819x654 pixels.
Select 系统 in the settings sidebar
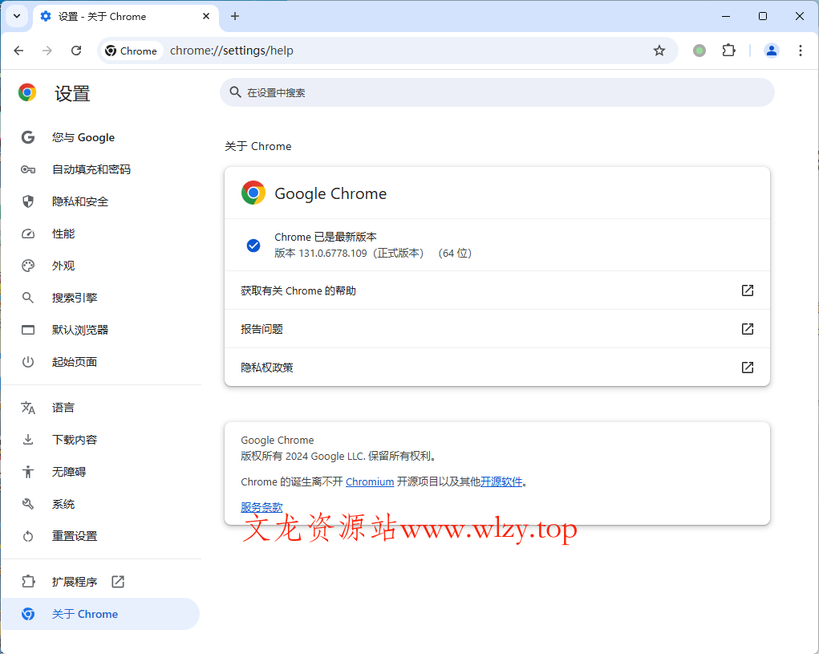(x=64, y=503)
